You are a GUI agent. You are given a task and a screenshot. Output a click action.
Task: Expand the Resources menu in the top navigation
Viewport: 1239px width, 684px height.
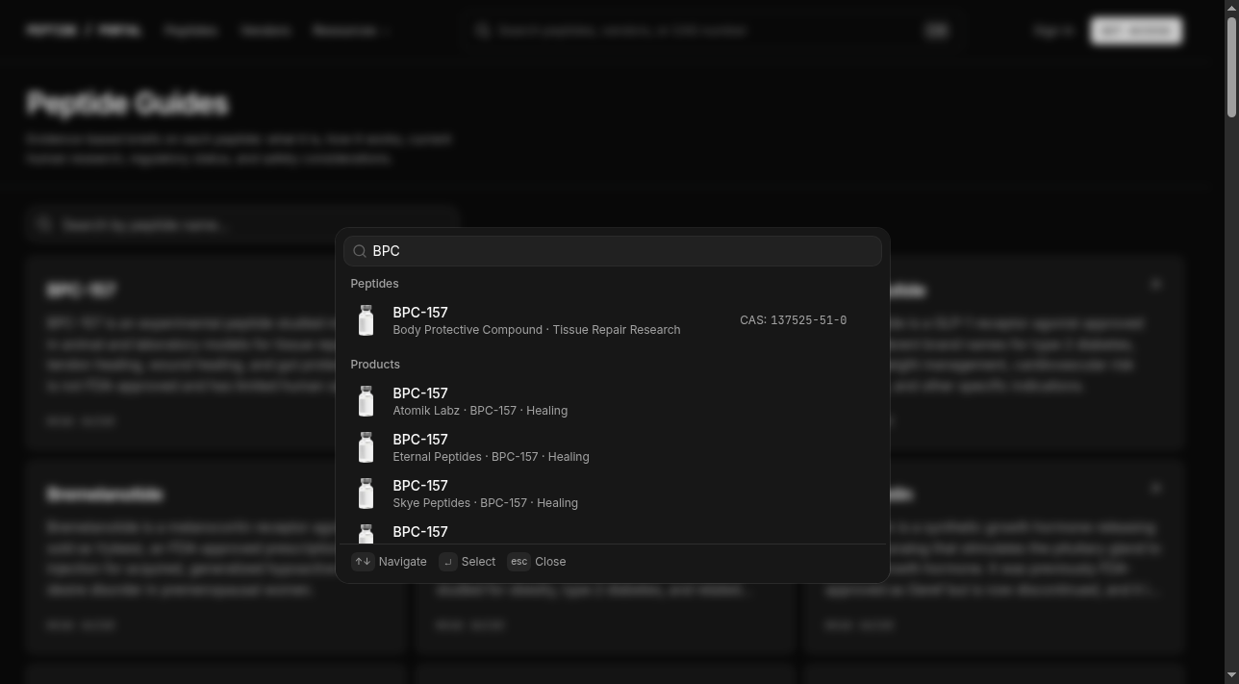tap(351, 31)
